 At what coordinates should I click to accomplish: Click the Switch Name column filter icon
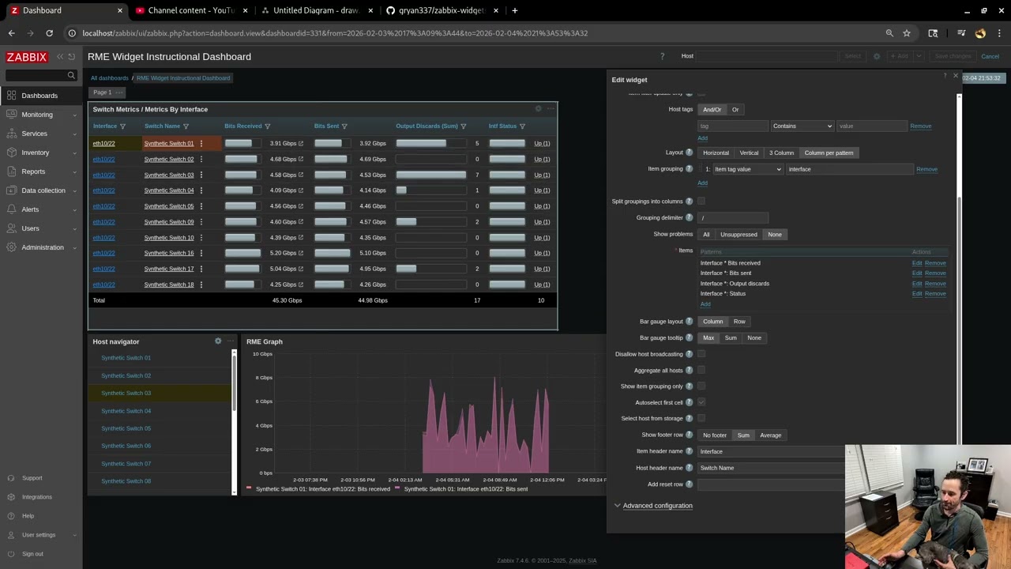(186, 126)
